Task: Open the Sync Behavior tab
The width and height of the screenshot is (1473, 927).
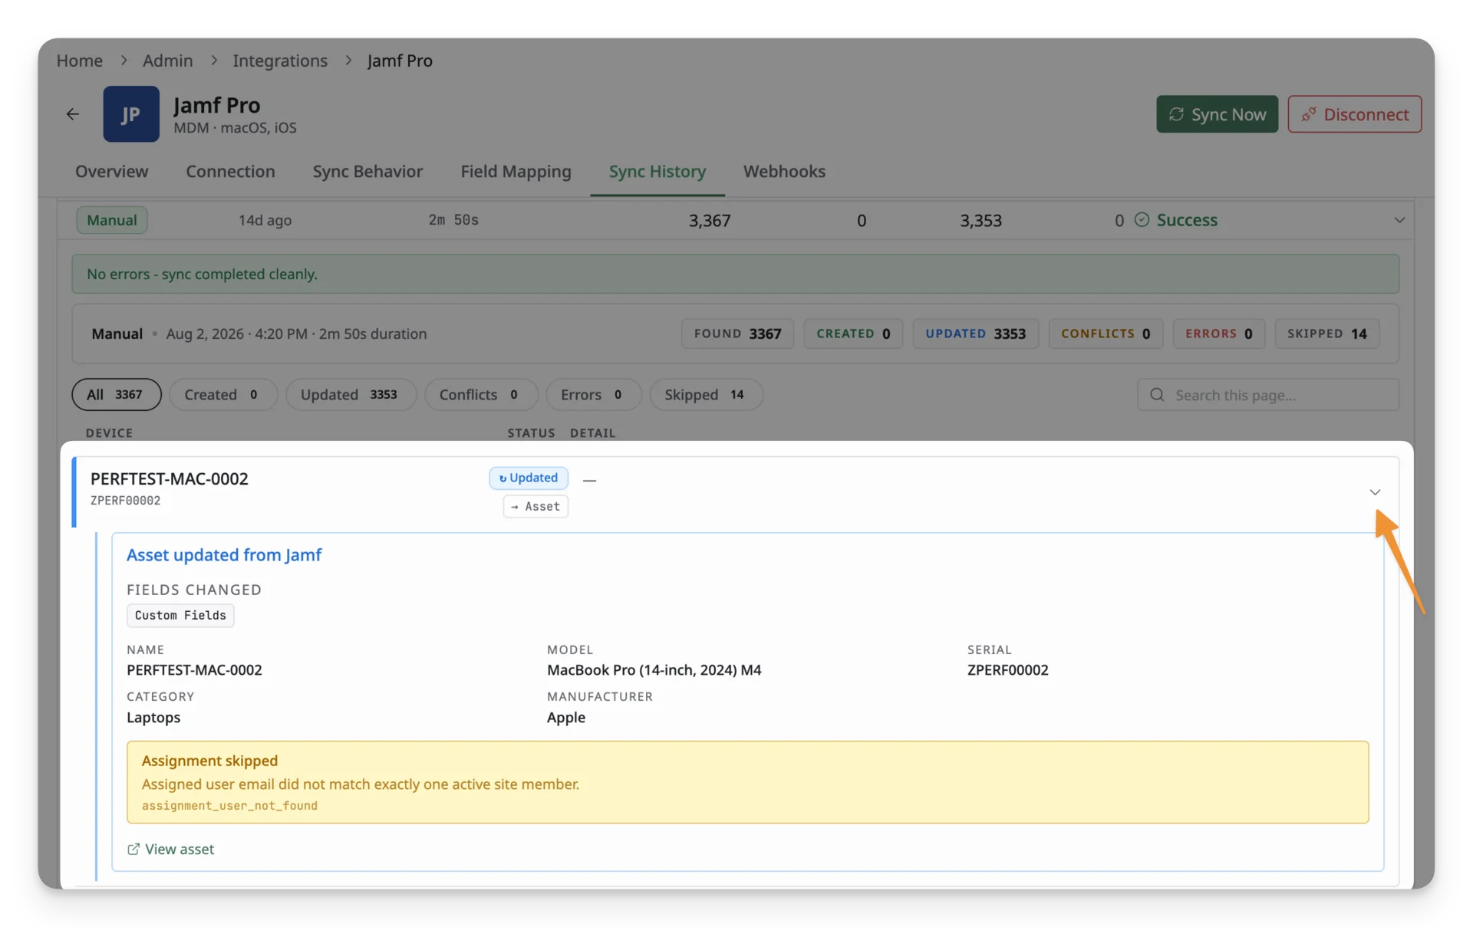Action: [367, 171]
